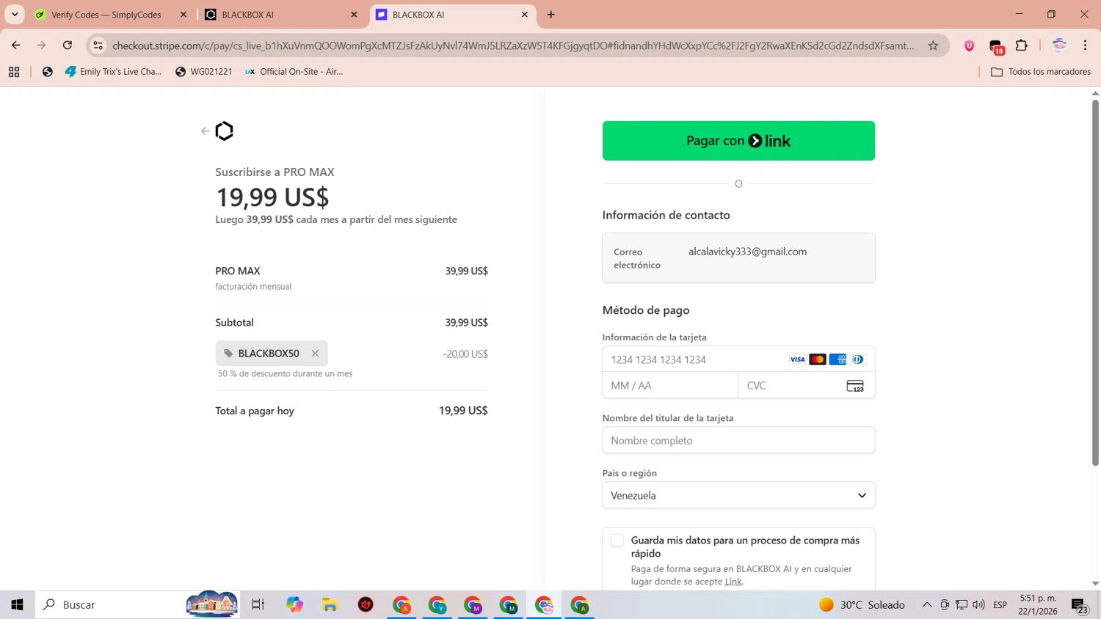Close the Verify Codes tab

click(183, 15)
